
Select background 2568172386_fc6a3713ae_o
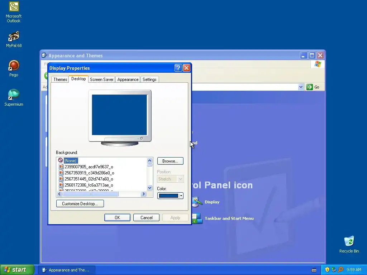[x=89, y=185]
